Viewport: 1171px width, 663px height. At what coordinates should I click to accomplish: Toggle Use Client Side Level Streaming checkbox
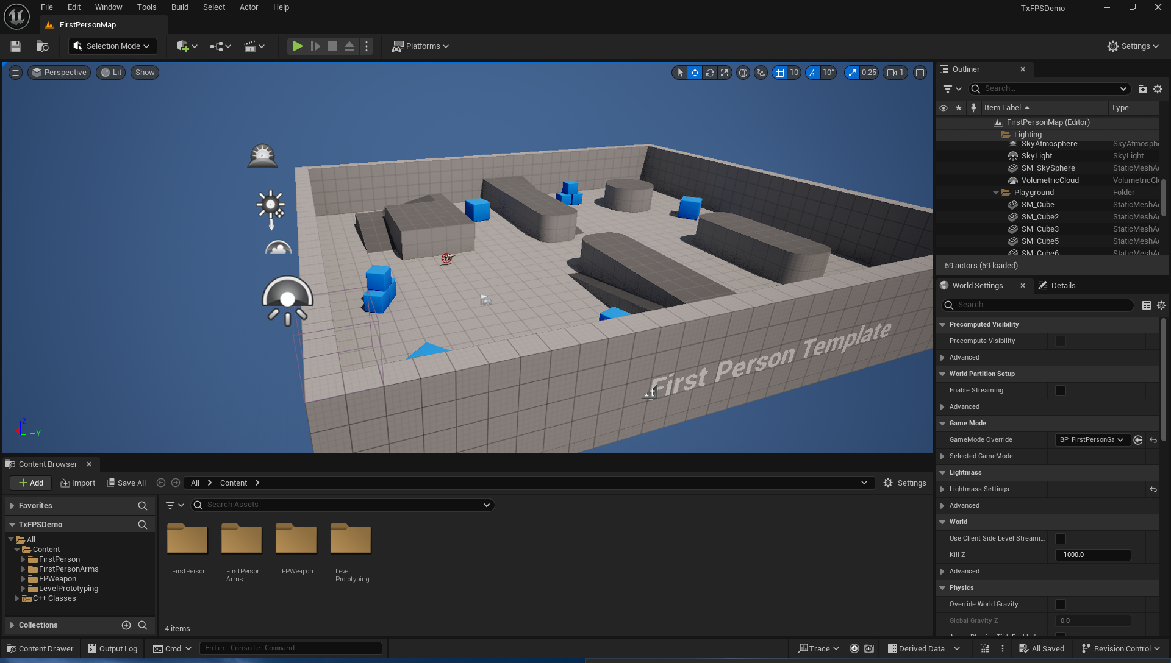[x=1061, y=539]
